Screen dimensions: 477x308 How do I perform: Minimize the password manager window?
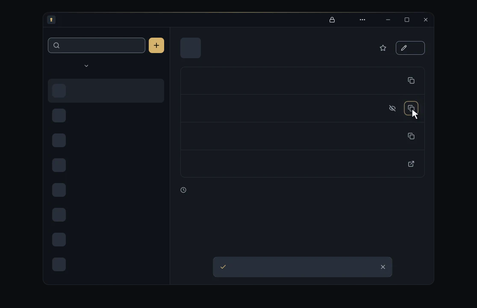point(388,20)
